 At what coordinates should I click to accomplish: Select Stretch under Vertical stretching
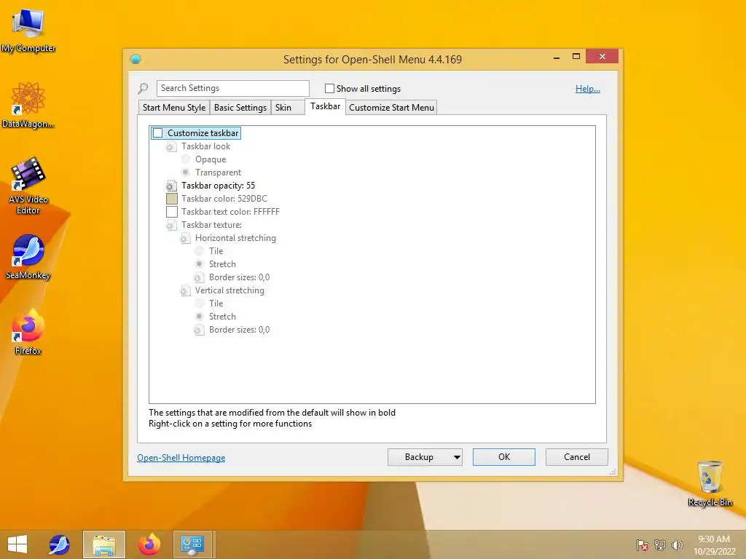(x=200, y=316)
